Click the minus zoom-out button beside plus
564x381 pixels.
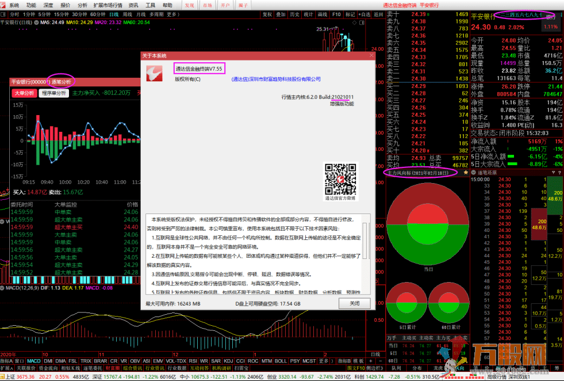point(381,361)
